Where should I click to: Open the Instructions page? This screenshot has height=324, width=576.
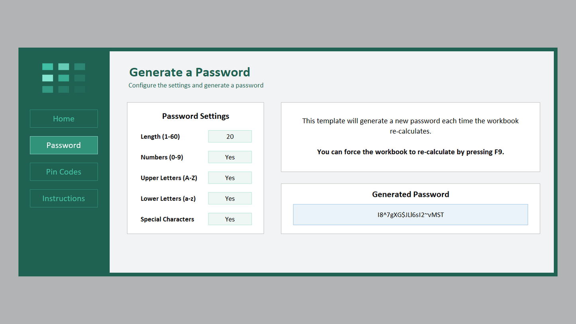tap(64, 198)
